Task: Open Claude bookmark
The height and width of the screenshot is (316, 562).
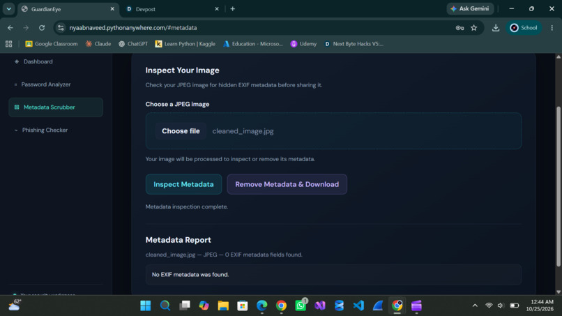Action: 98,44
